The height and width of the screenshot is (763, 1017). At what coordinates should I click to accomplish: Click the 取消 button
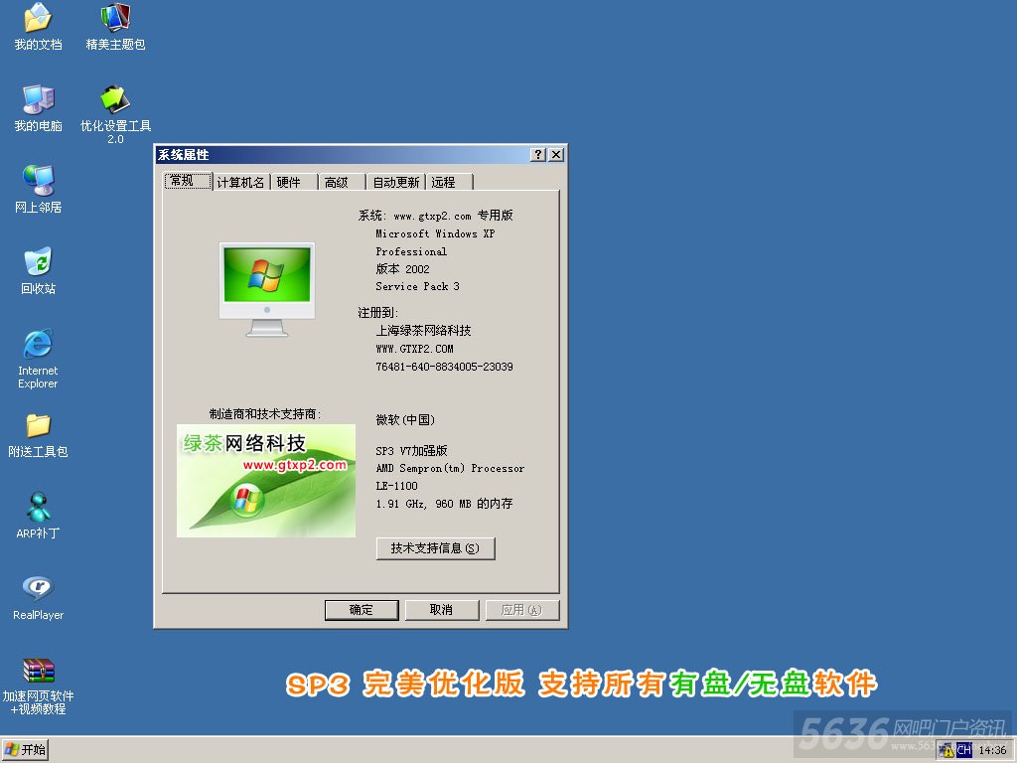click(442, 610)
